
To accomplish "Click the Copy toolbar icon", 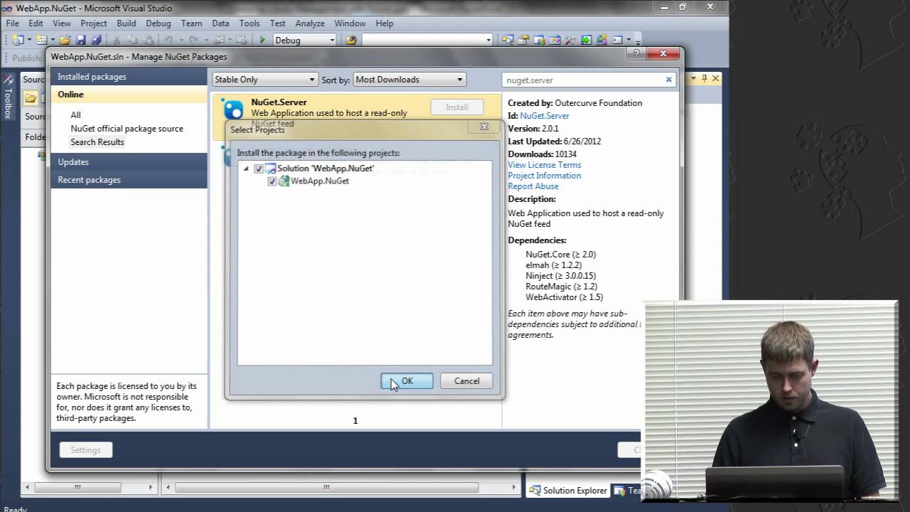I will tap(132, 40).
